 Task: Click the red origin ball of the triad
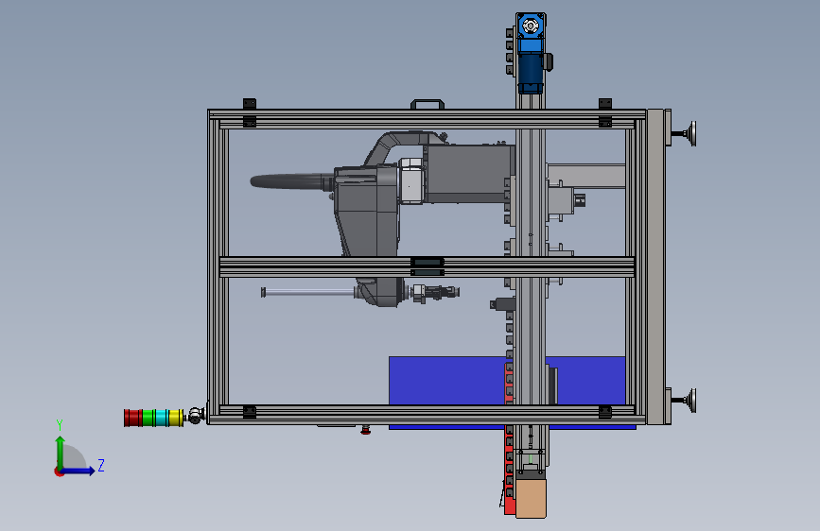pyautogui.click(x=59, y=471)
